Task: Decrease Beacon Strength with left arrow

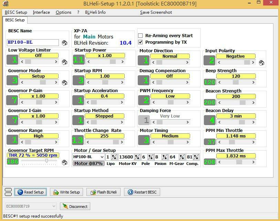Action: pyautogui.click(x=219, y=103)
